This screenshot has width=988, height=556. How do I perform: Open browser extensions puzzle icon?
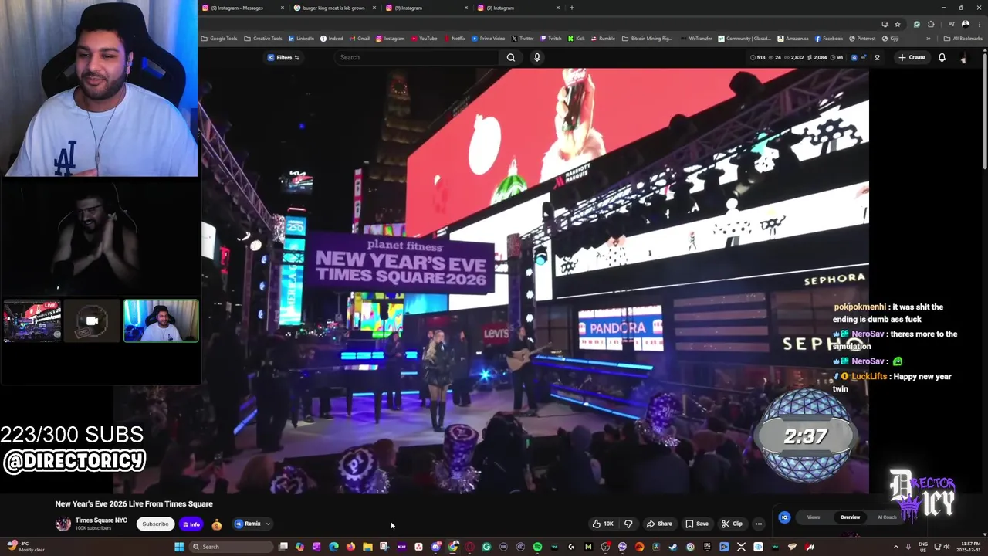[931, 24]
